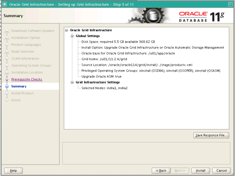Screen dimensions: 235x176
Task: Select the Install Product step
Action: tap(23, 93)
